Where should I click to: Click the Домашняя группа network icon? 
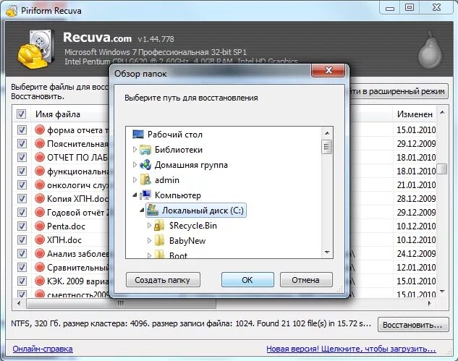point(145,165)
